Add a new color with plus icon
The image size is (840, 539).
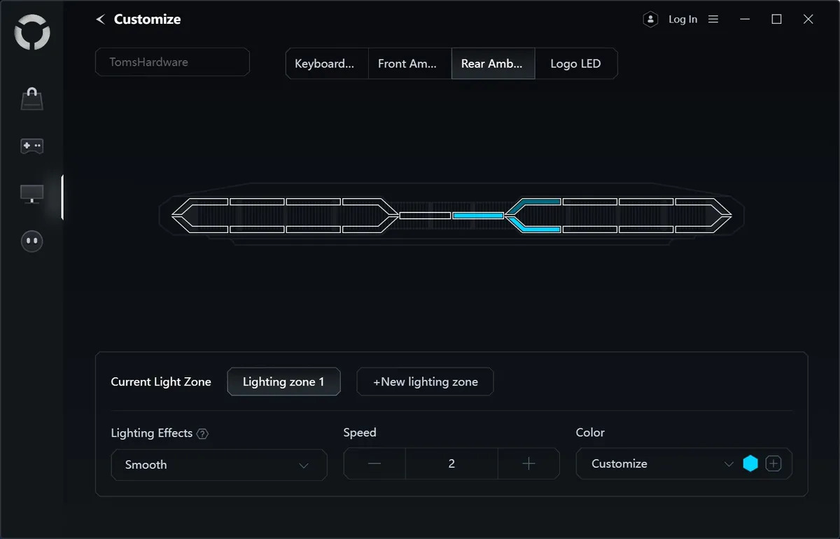[x=773, y=463]
